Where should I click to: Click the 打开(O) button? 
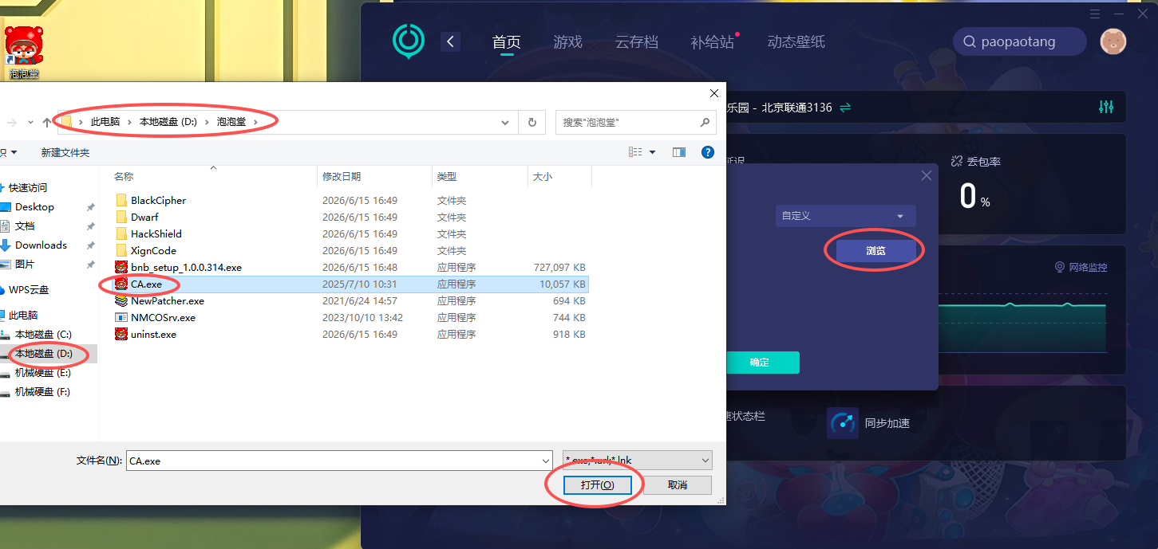click(x=597, y=485)
